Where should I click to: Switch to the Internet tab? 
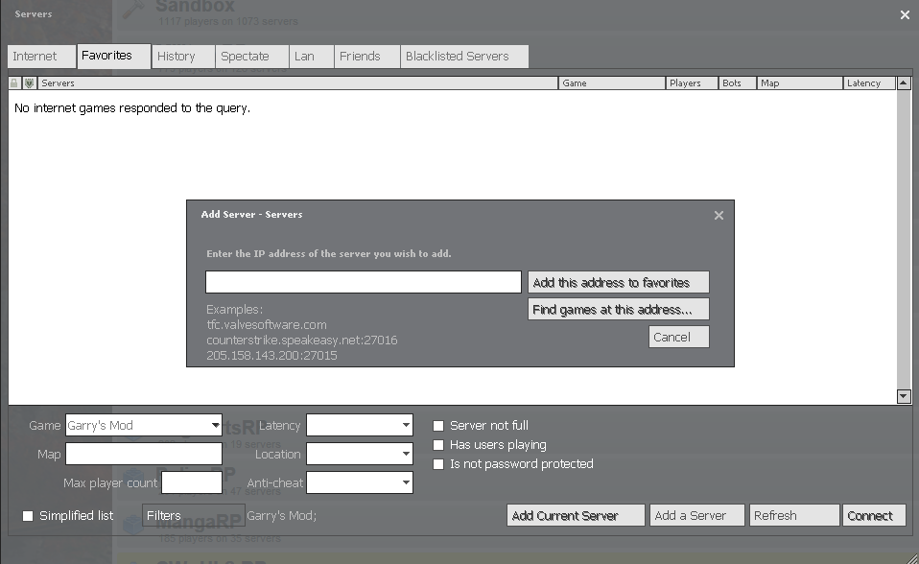[x=41, y=57]
